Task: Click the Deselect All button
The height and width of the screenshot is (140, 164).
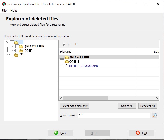Action: [148, 106]
